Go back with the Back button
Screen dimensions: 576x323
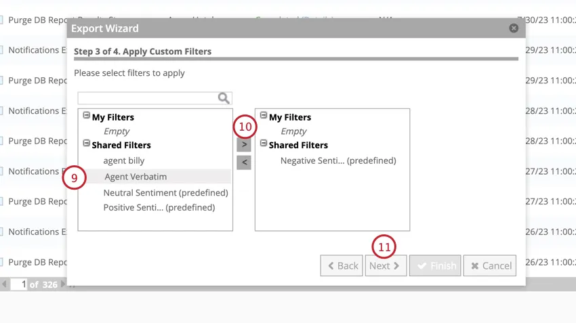click(342, 265)
